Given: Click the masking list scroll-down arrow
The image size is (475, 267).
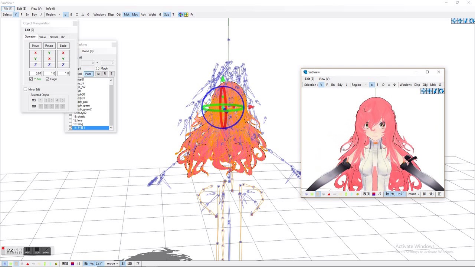Looking at the screenshot, I should coord(111,128).
